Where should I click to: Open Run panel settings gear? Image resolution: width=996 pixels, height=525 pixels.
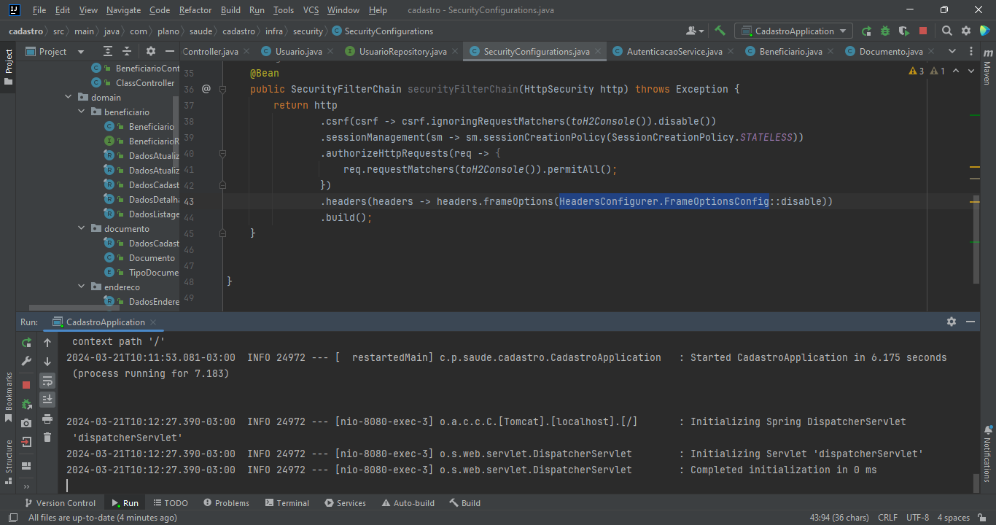pos(952,322)
